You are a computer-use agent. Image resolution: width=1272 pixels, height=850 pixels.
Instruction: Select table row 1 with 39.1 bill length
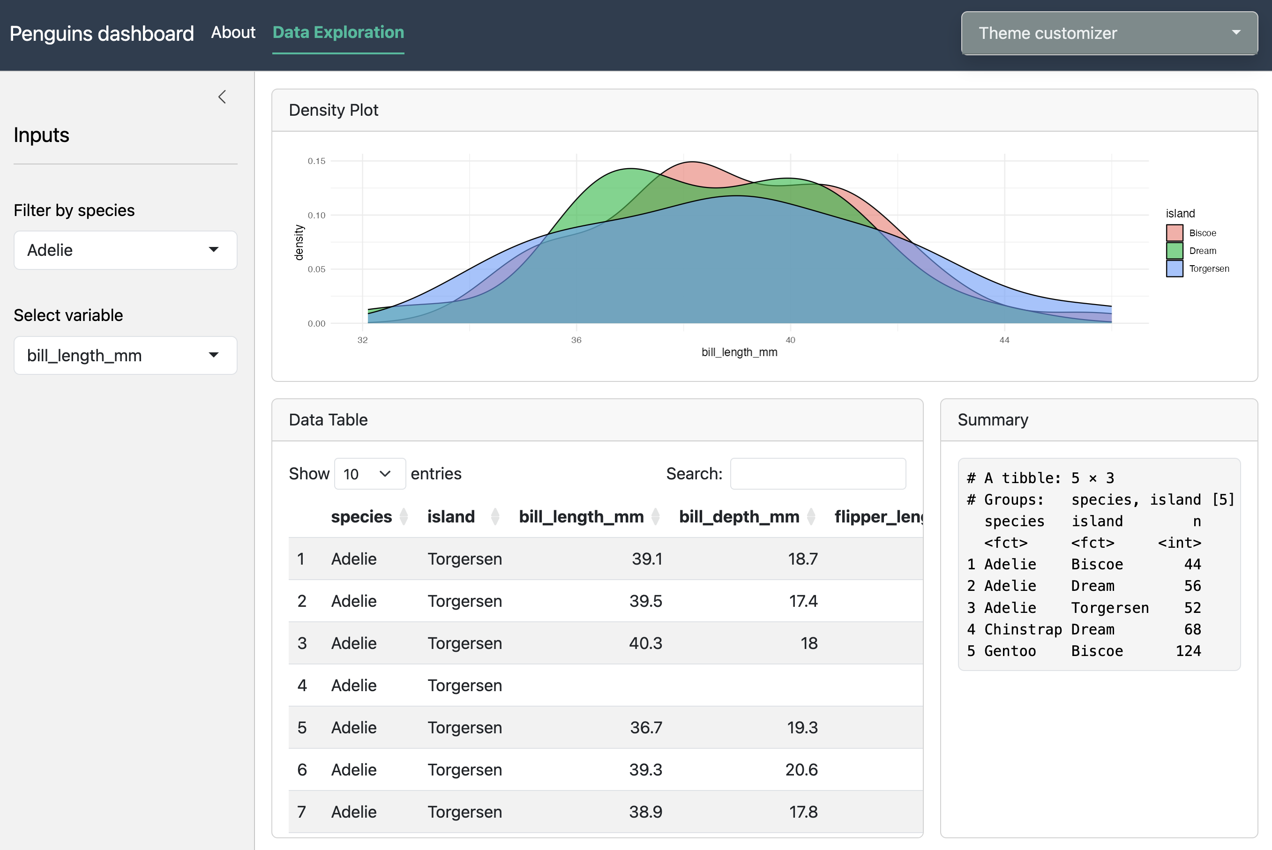point(597,559)
